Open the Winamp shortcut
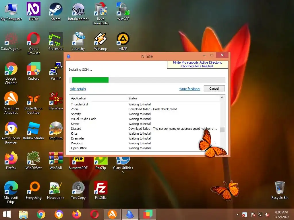Image resolution: width=294 pixels, height=220 pixels. tap(101, 41)
